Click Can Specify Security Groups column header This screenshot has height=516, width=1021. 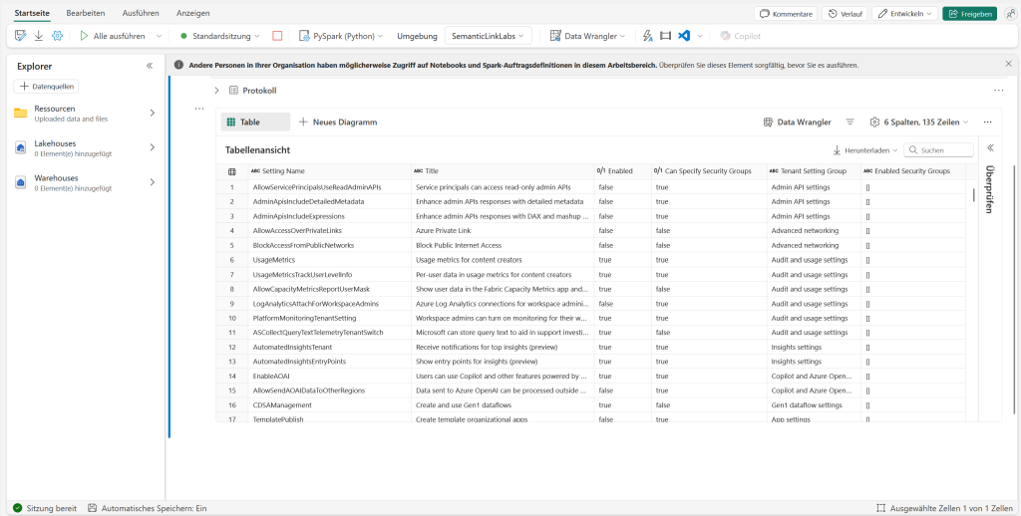[x=709, y=171]
